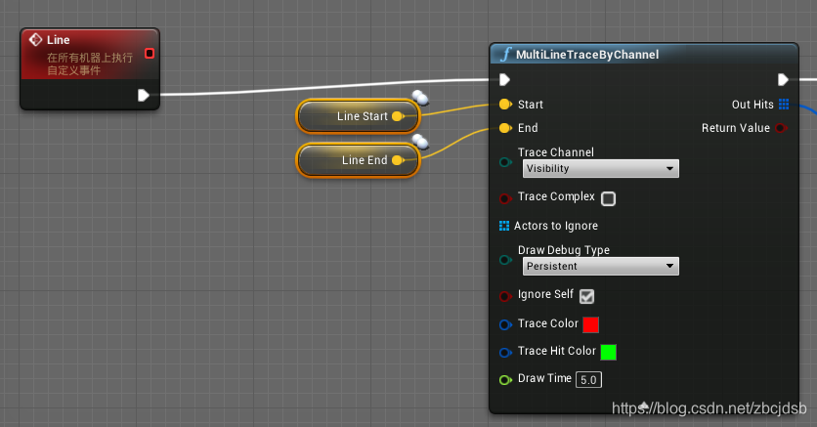This screenshot has height=427, width=817.
Task: Enable the Trace Complex checkbox
Action: click(608, 198)
